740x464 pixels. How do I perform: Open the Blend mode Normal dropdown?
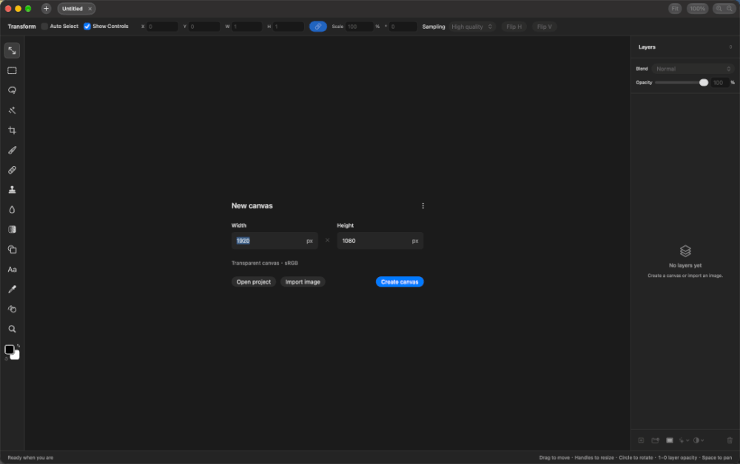coord(693,69)
